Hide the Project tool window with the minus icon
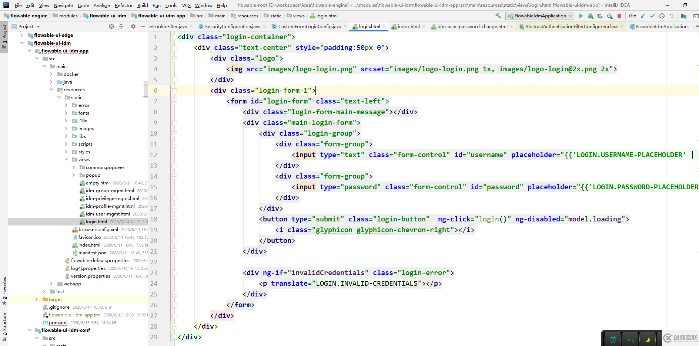 pos(143,26)
